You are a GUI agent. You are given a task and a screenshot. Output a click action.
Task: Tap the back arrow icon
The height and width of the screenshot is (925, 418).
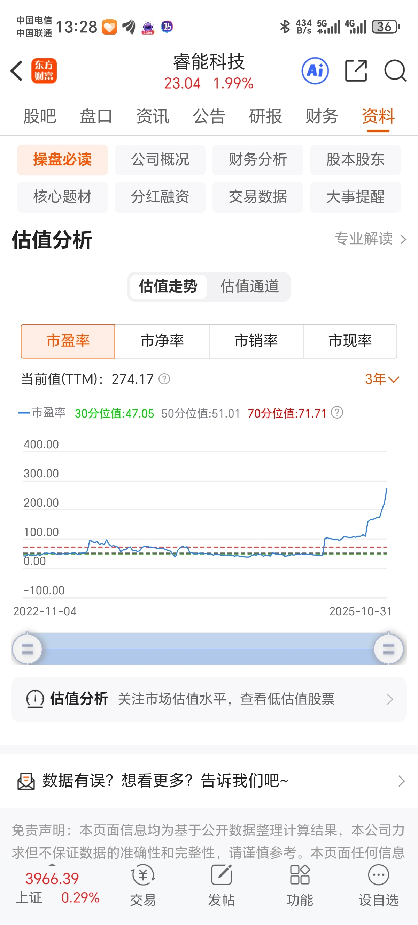click(x=17, y=71)
